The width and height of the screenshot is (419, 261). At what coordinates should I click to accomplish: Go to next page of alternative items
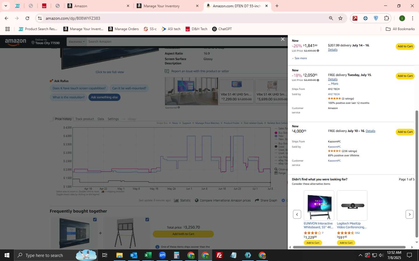point(409,214)
